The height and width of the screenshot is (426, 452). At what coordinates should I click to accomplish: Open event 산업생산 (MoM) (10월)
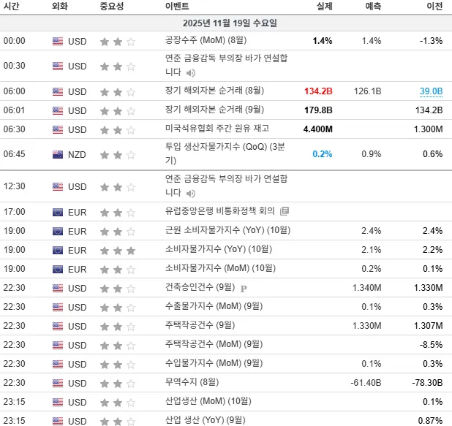208,401
